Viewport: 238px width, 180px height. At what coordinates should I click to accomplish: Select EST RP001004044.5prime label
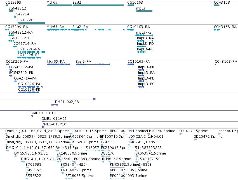click(x=128, y=131)
